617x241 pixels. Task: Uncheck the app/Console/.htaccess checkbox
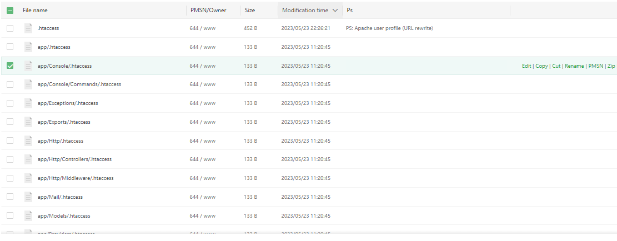tap(10, 66)
